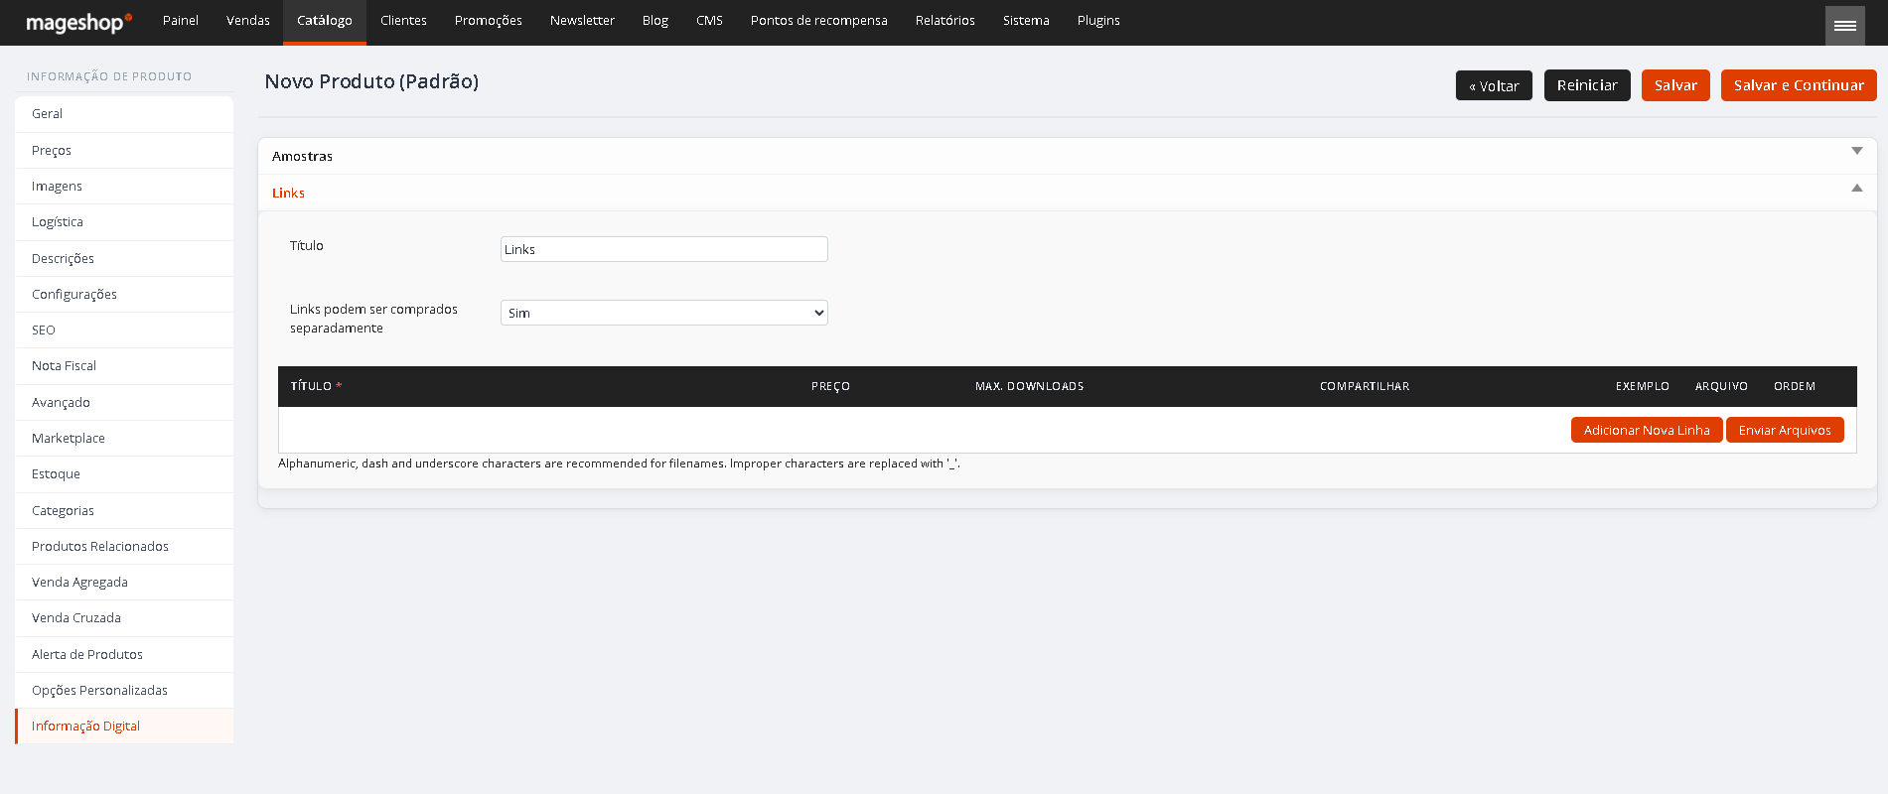Open the Imagens sidebar tab

coord(124,187)
